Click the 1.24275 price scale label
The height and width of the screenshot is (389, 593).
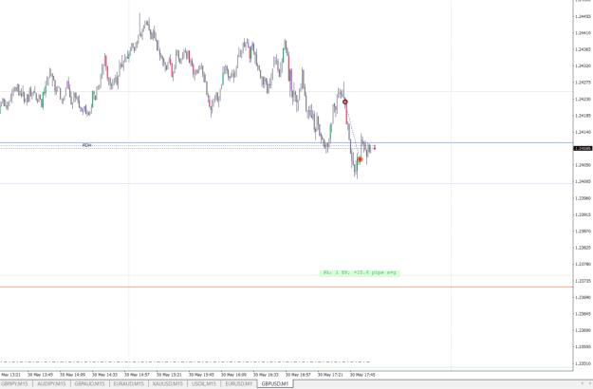[583, 83]
